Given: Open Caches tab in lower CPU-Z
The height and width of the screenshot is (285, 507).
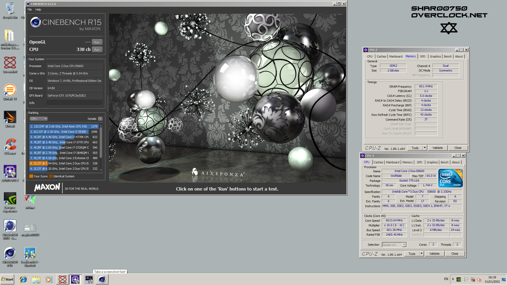Looking at the screenshot, I should [378, 162].
